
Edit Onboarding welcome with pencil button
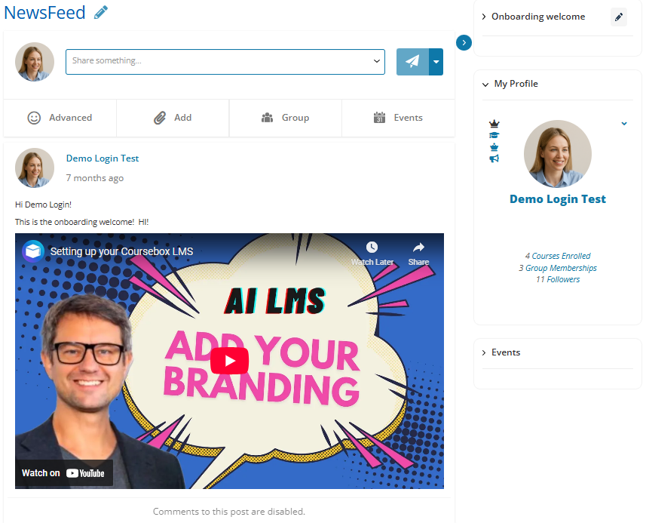coord(619,17)
